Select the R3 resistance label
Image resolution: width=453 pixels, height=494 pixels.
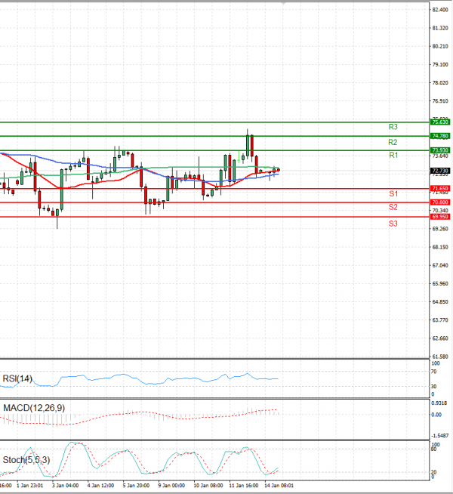point(393,127)
